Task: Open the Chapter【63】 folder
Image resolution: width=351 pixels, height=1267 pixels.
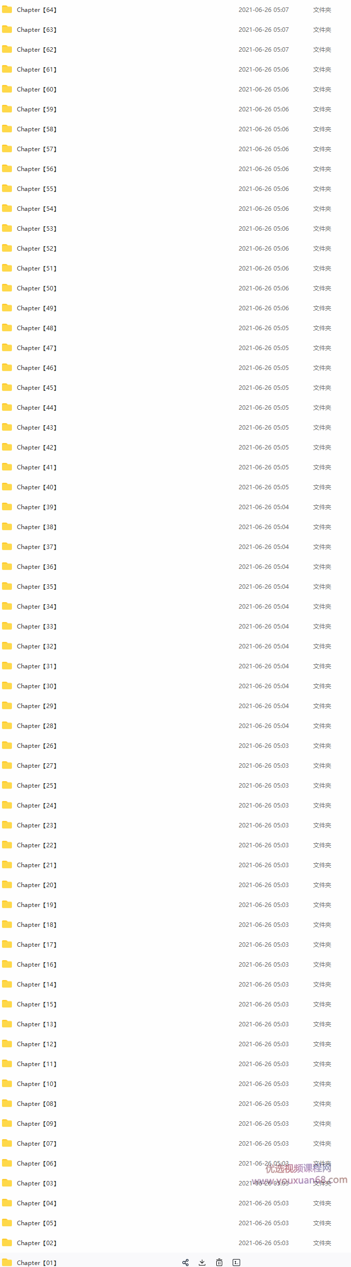Action: pyautogui.click(x=36, y=30)
